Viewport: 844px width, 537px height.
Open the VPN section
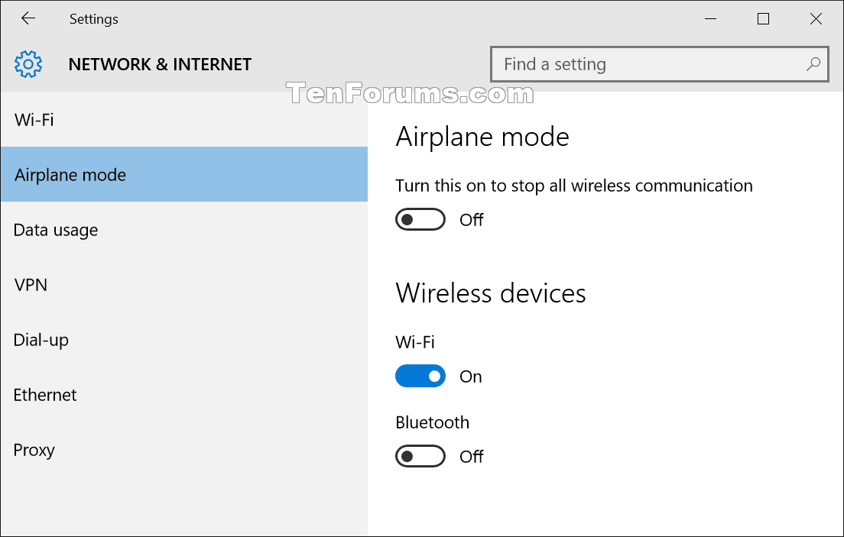(x=31, y=285)
